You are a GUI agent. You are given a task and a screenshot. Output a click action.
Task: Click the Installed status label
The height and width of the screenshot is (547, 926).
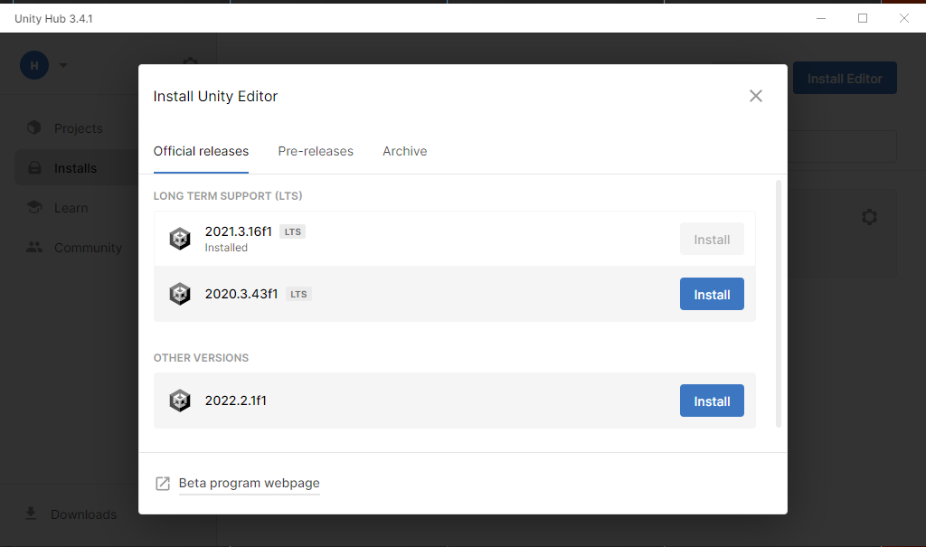(x=226, y=248)
